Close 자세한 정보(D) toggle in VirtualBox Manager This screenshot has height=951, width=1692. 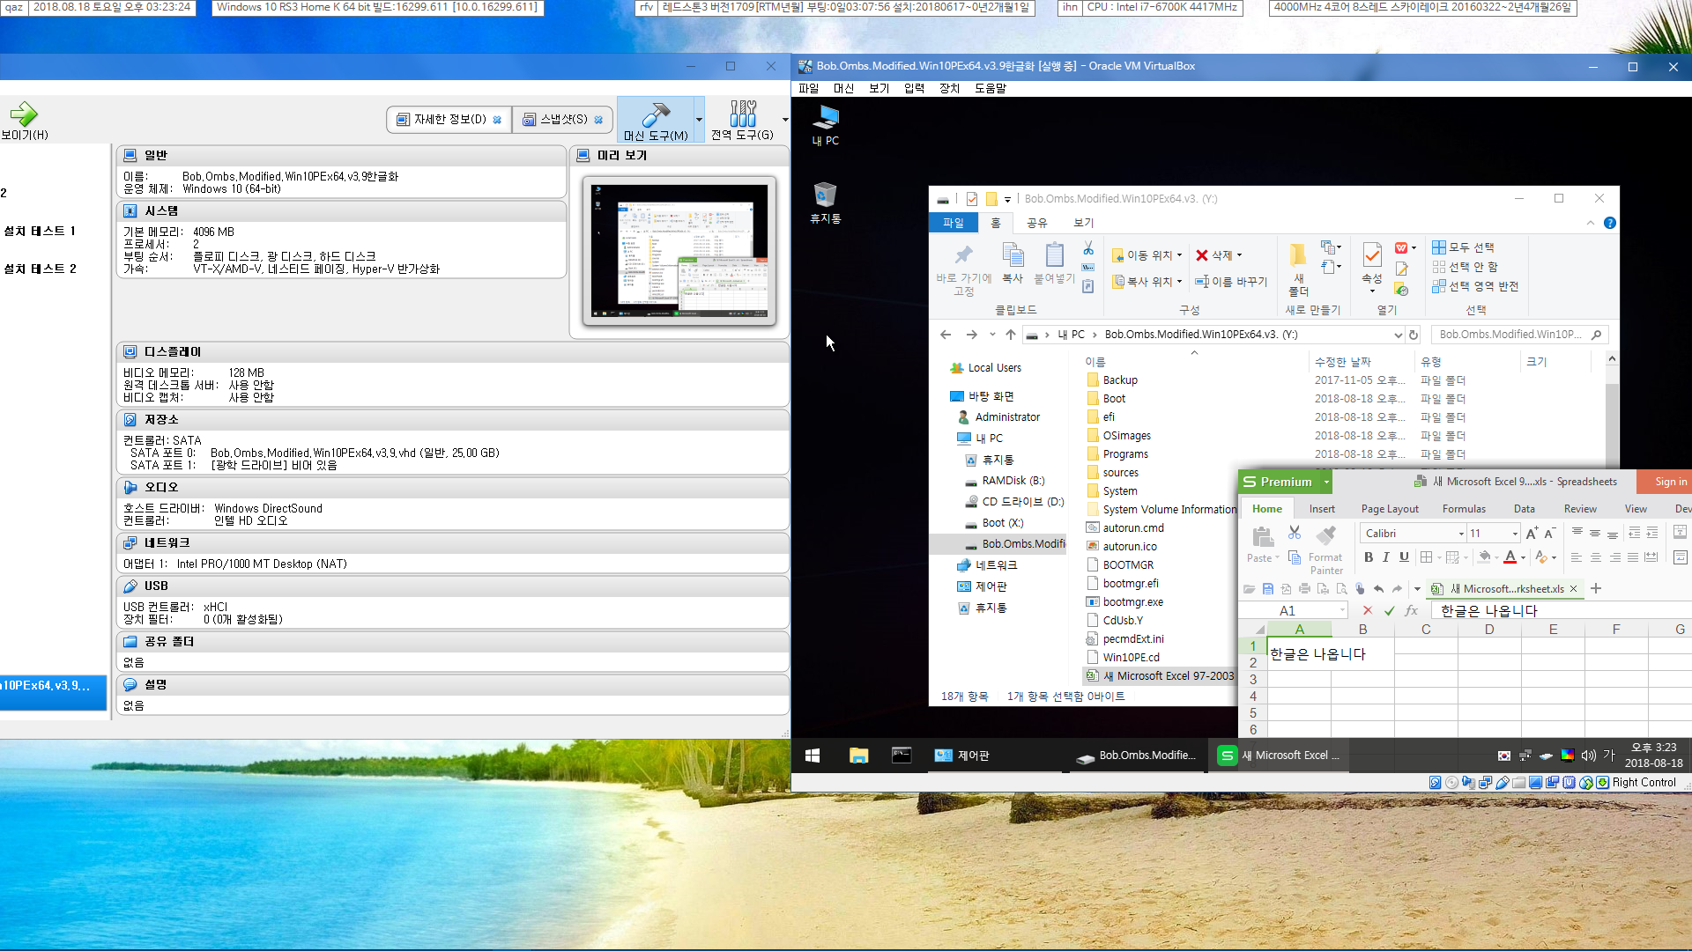[x=497, y=120]
